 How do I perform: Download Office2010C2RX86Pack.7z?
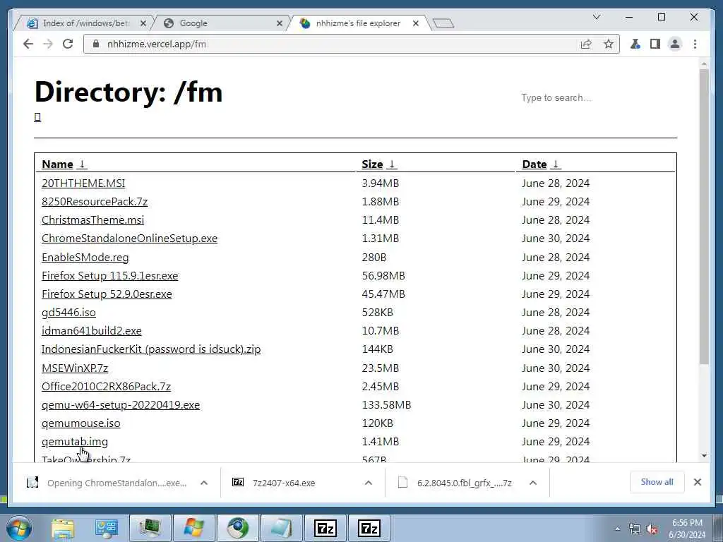pos(106,387)
